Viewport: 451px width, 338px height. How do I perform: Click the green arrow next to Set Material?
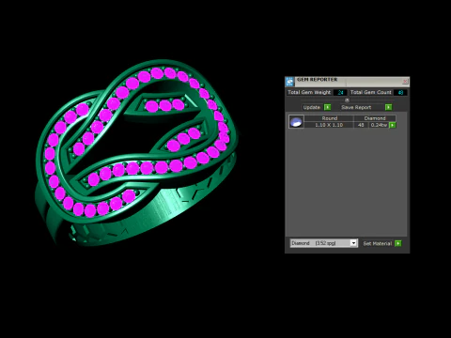[397, 243]
